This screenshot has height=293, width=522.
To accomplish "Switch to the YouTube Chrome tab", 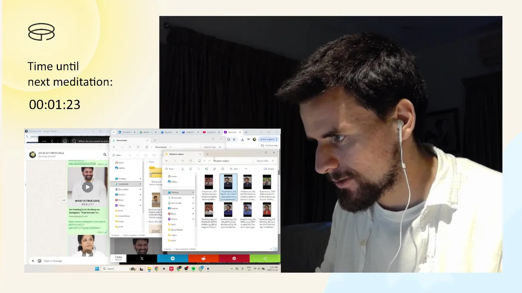I will click(x=211, y=132).
